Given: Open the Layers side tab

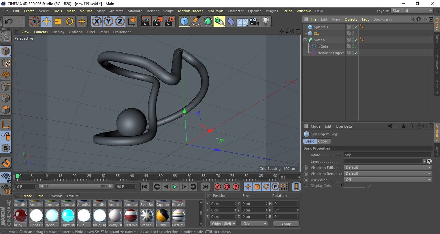Looking at the screenshot, I should (437, 150).
